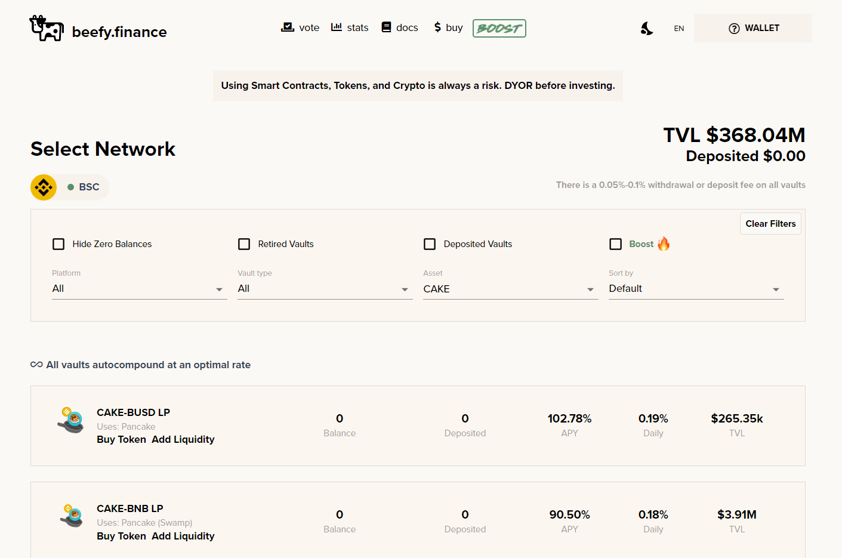Toggle dark mode with moon icon

point(647,28)
